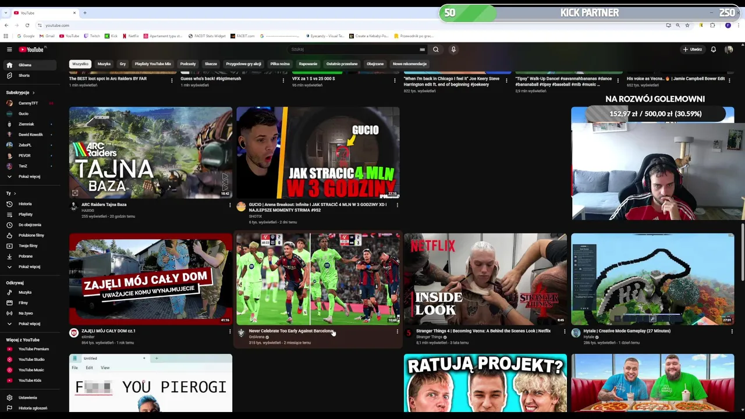745x419 pixels.
Task: Open Muzyka under Odkrywaj
Action: [x=29, y=292]
